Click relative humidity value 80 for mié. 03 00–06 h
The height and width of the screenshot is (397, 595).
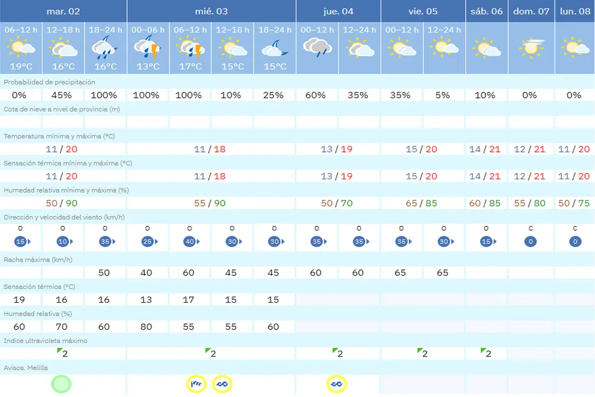pos(146,327)
